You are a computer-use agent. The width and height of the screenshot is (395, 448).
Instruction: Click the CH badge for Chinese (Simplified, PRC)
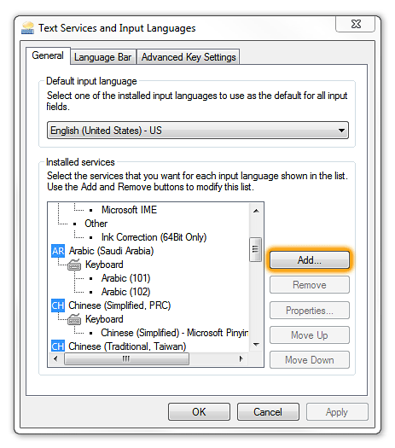point(58,305)
